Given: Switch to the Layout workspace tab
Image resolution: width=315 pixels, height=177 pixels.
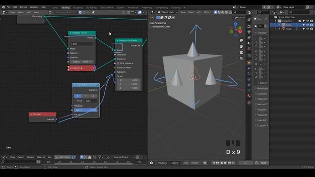Looking at the screenshot, I should 55,8.
